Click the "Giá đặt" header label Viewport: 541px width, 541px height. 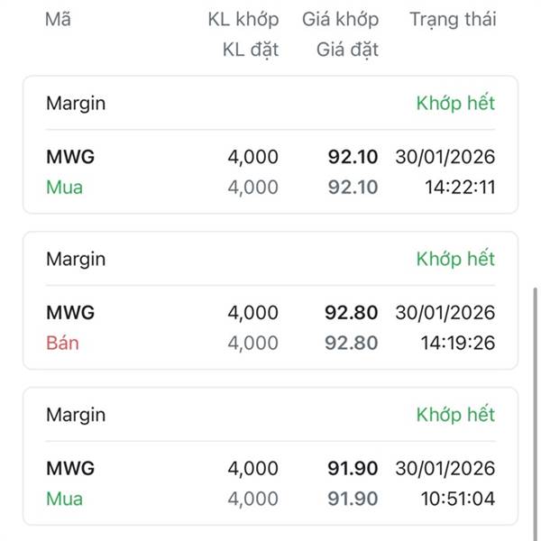point(347,50)
